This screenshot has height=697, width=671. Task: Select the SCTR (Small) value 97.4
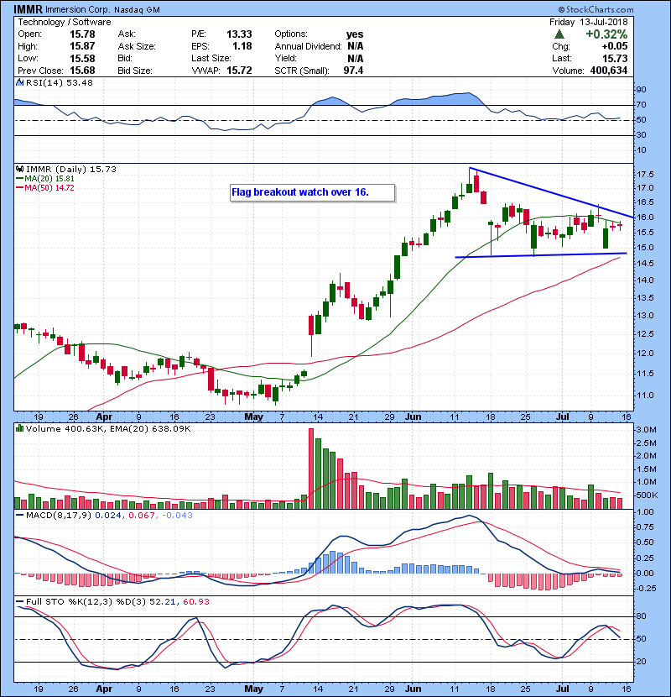click(353, 71)
